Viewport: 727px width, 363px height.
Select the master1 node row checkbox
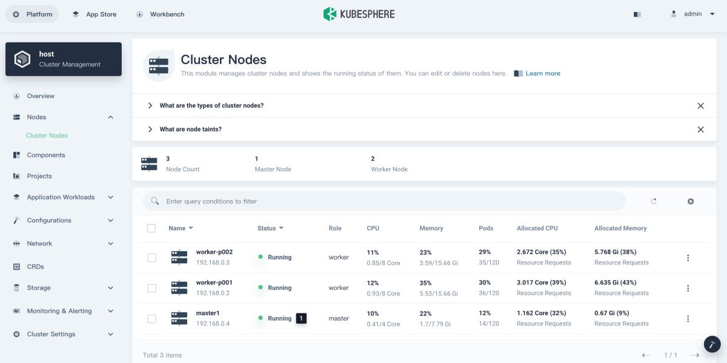[x=151, y=318]
